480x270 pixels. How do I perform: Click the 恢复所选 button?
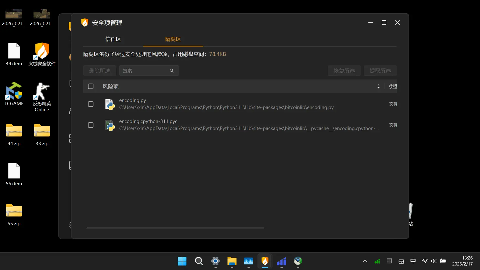click(344, 71)
